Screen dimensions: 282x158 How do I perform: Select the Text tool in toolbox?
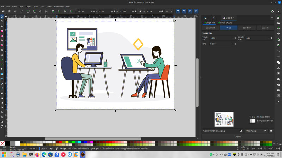pyautogui.click(x=2, y=69)
